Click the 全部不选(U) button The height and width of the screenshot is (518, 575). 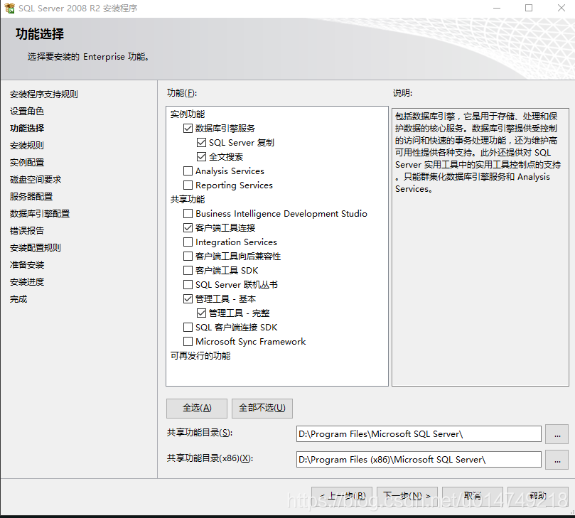pyautogui.click(x=262, y=408)
